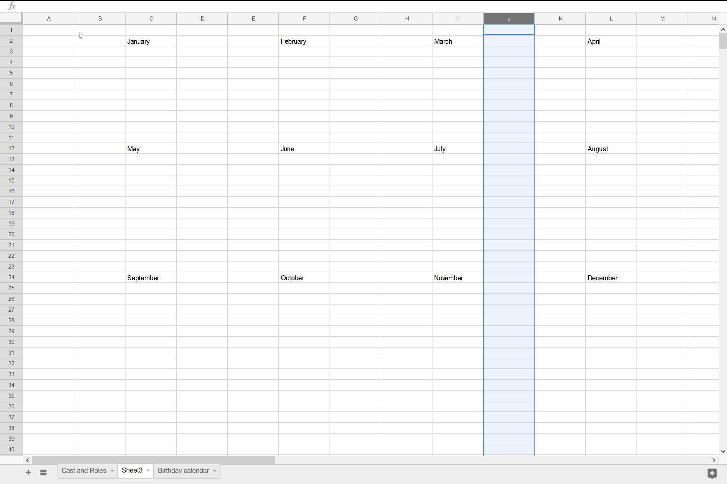Select the cell containing December
The height and width of the screenshot is (484, 727).
[x=611, y=278]
